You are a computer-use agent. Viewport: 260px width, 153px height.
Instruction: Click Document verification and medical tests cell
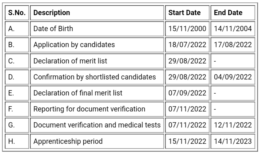tap(97, 125)
